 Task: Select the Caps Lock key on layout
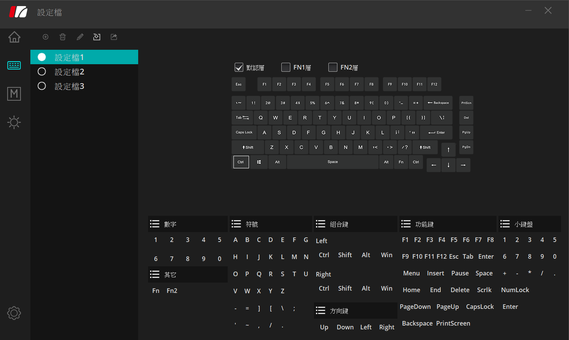point(244,133)
